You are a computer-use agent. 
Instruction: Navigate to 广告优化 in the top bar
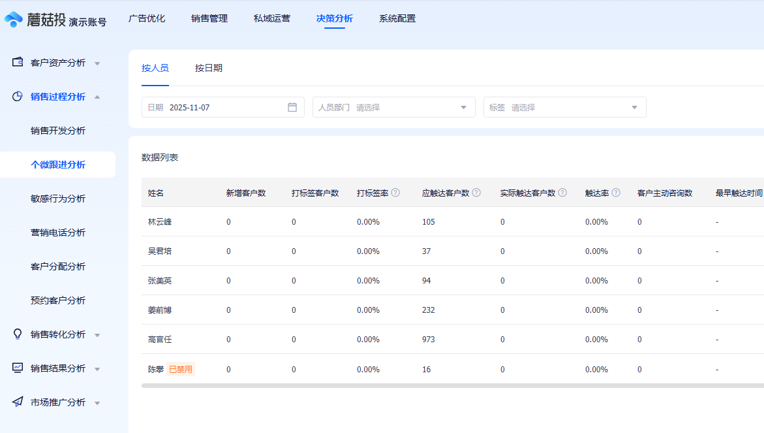[x=147, y=19]
